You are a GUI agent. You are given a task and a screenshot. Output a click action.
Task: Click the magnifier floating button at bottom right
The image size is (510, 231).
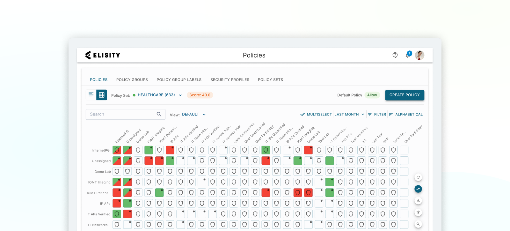tap(418, 224)
